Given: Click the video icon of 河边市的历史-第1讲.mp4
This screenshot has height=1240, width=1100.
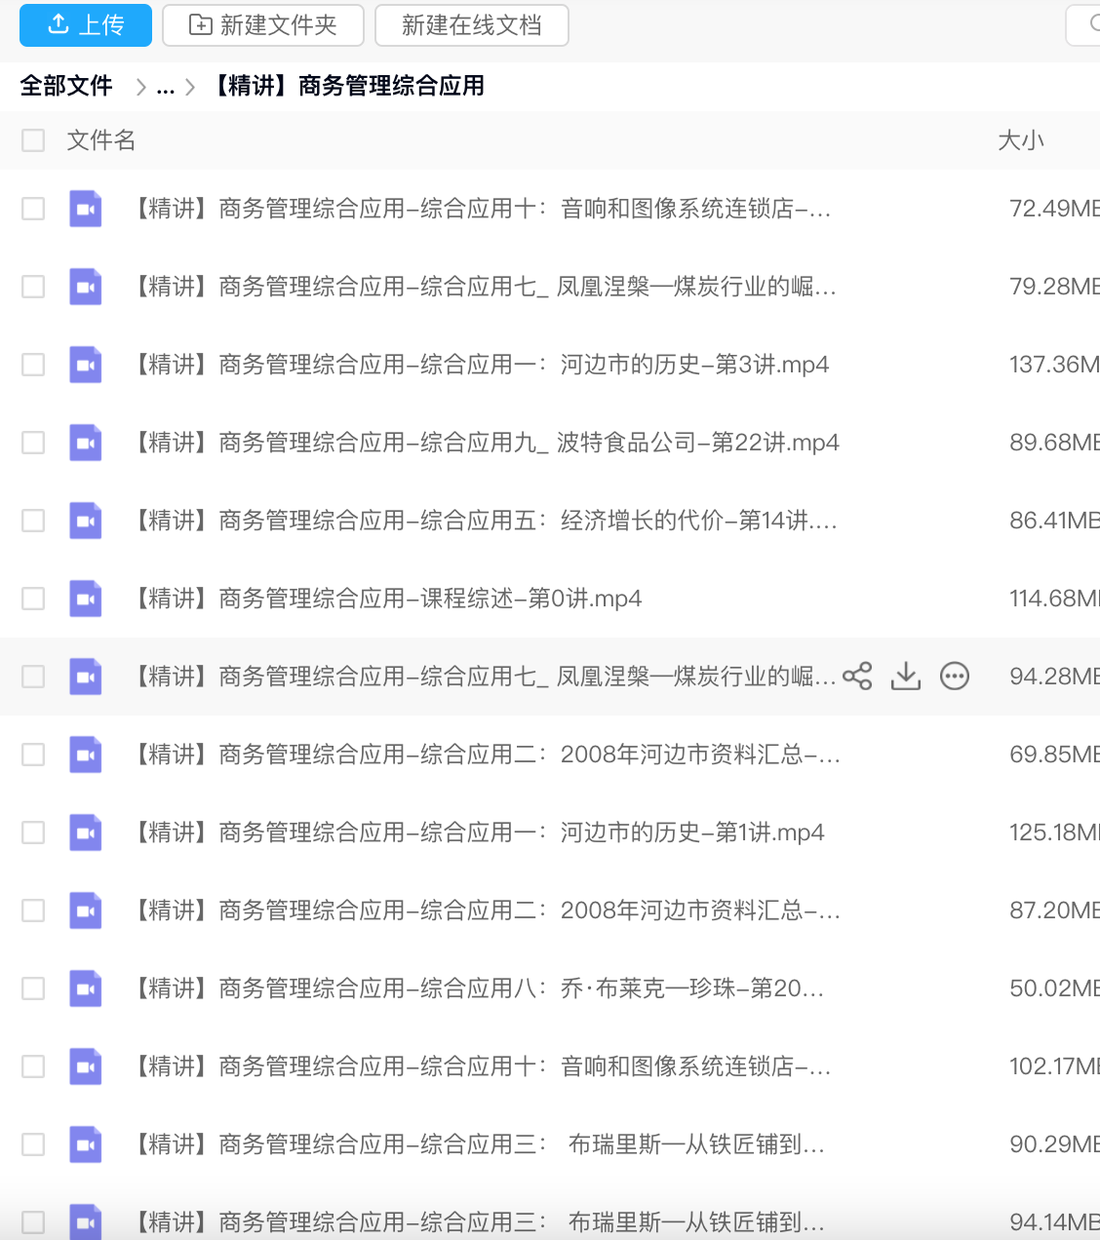Looking at the screenshot, I should coord(86,833).
